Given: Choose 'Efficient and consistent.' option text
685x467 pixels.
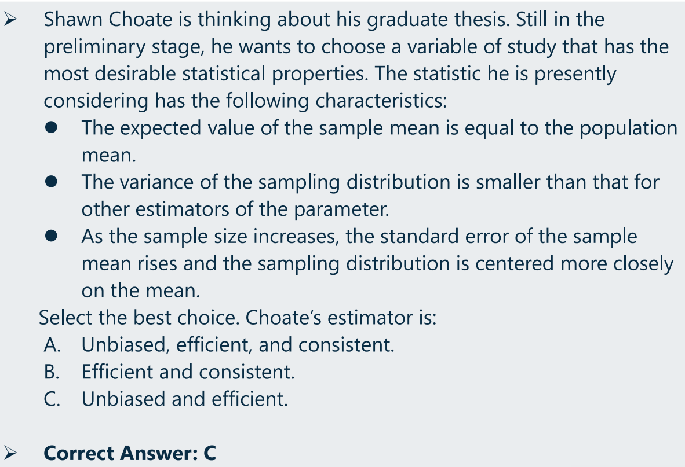Looking at the screenshot, I should 188,372.
